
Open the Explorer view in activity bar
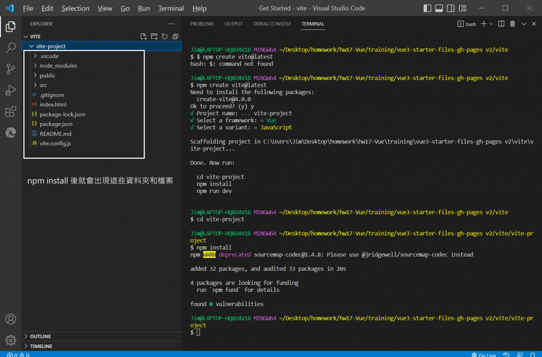(11, 26)
